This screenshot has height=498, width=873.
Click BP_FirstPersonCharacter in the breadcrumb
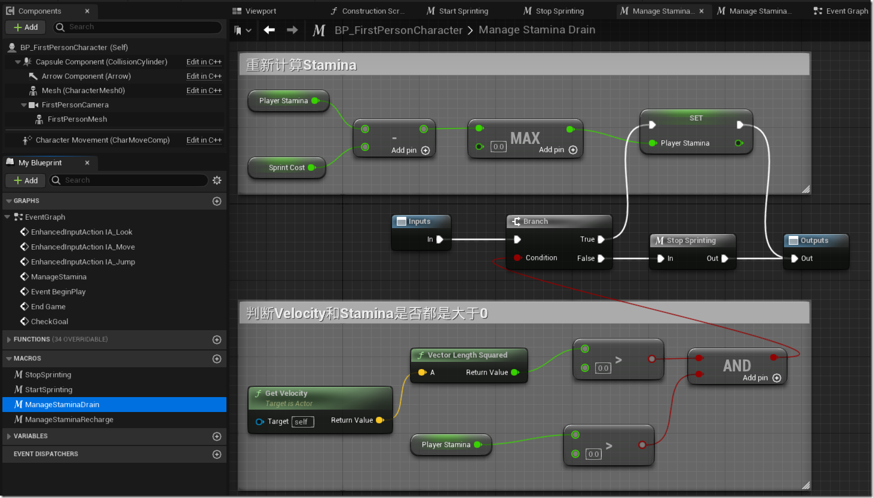[399, 30]
